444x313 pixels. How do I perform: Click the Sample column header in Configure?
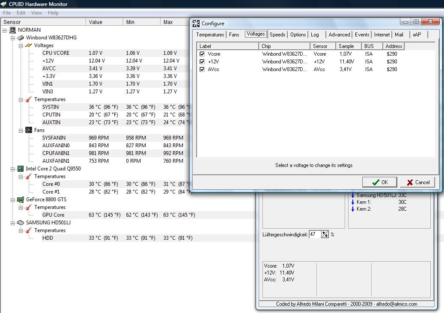[349, 46]
